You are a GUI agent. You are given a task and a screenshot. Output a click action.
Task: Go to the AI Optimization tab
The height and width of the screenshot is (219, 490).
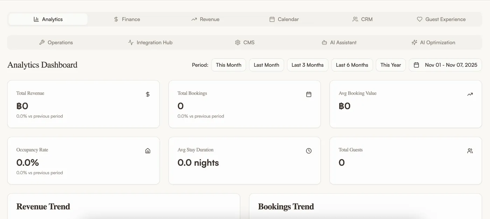(x=434, y=42)
